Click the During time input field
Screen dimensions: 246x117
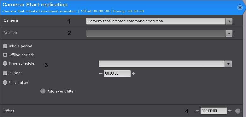117,73
